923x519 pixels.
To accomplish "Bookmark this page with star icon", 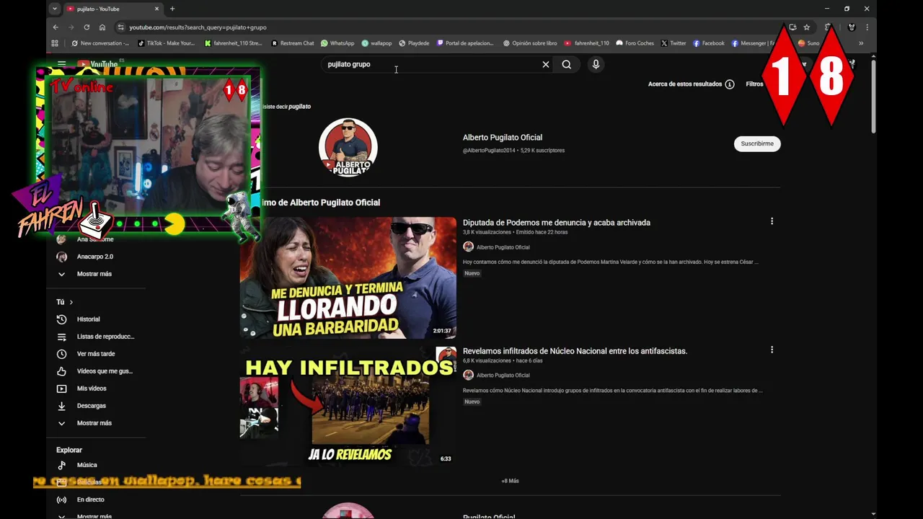I will pyautogui.click(x=807, y=27).
